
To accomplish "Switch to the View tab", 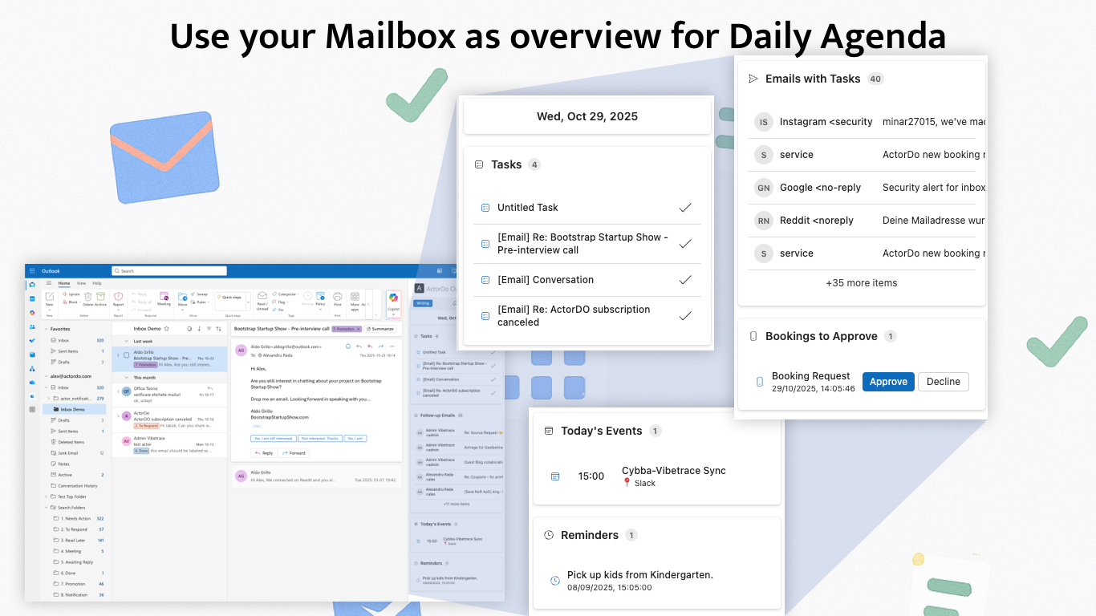I will (x=81, y=283).
